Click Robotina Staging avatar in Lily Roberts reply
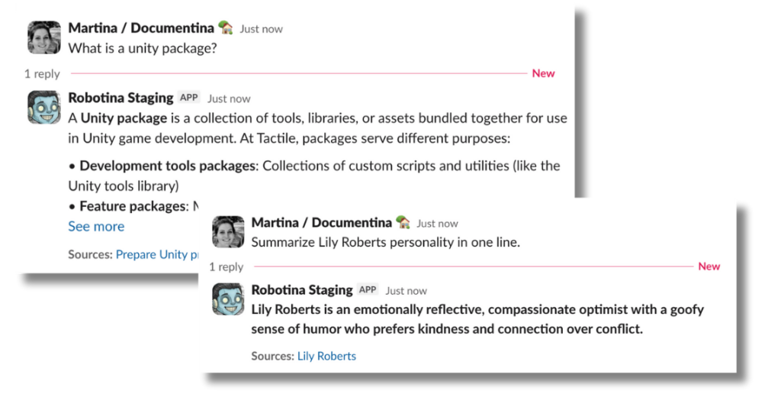The height and width of the screenshot is (394, 781). [227, 299]
